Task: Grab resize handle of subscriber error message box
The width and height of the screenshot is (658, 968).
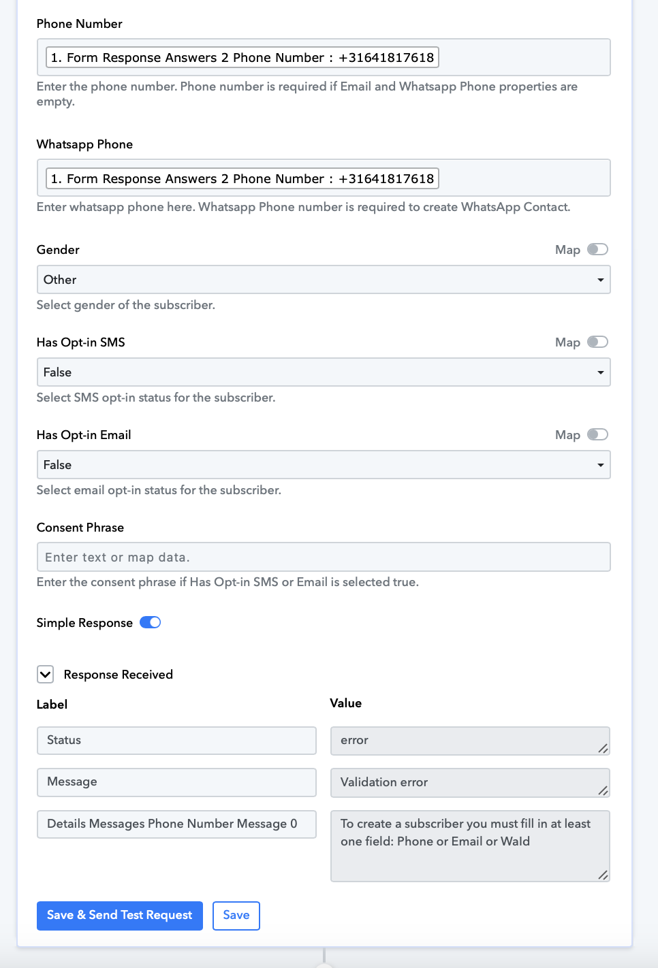Action: (603, 875)
